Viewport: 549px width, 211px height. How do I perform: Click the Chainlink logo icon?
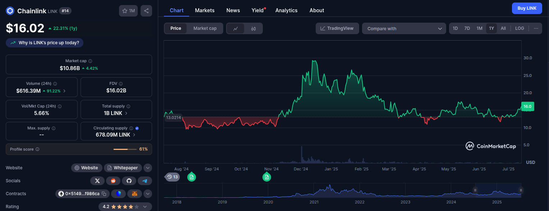click(x=10, y=11)
